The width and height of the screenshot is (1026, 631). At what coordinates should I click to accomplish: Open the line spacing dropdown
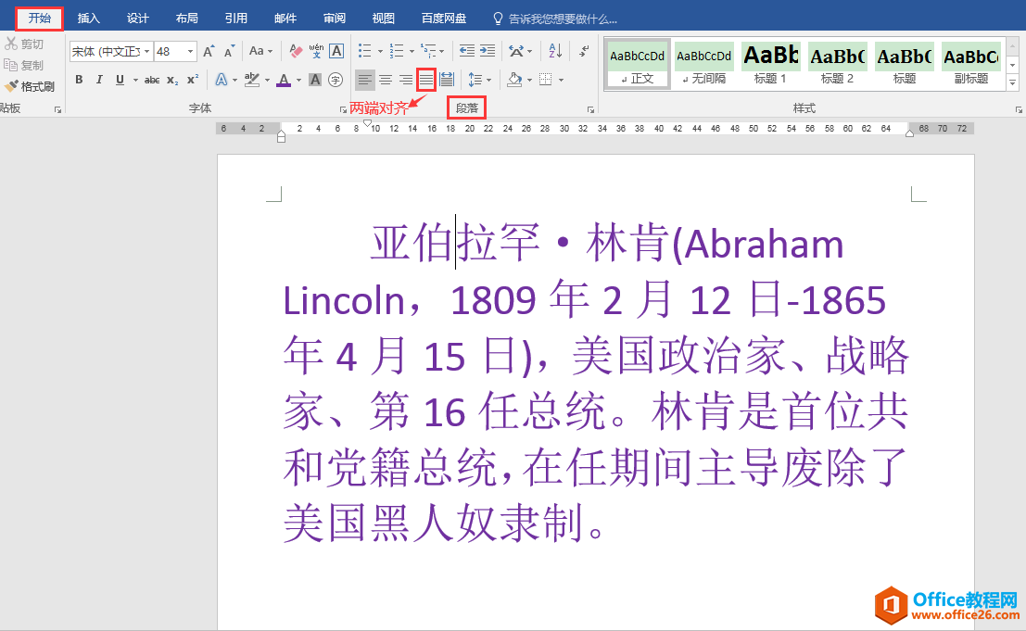pyautogui.click(x=478, y=80)
